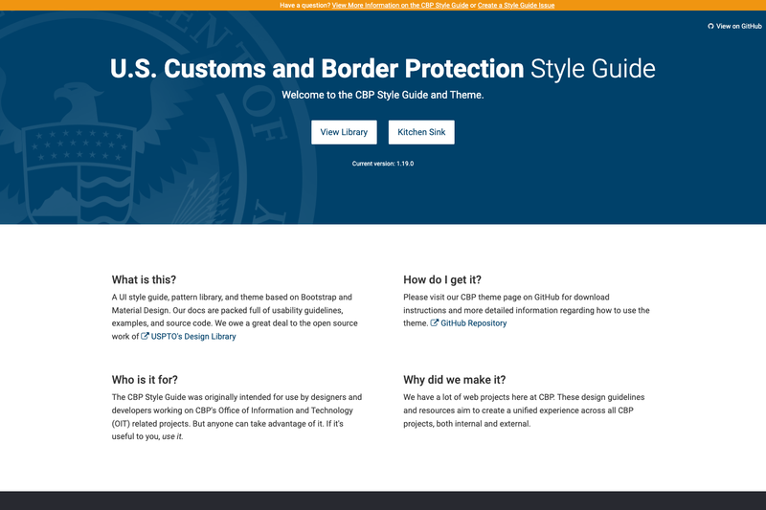Visit USPTO's Design Library link text
Screen dimensions: 766x510
193,336
